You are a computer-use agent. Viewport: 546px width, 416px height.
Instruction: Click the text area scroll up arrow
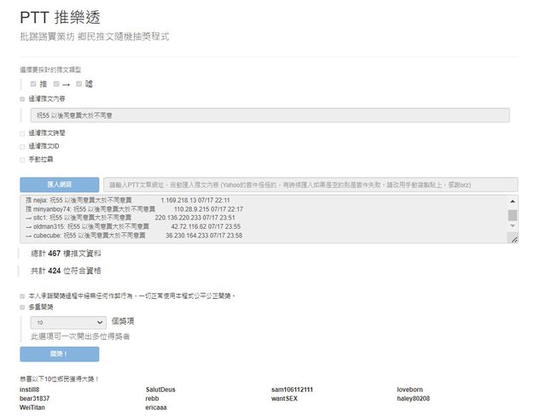coord(512,201)
